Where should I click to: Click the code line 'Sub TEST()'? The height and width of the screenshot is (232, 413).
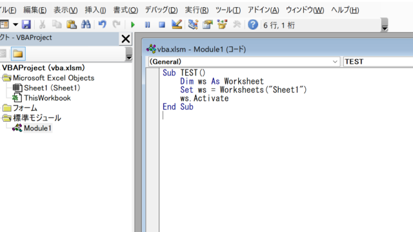click(184, 73)
